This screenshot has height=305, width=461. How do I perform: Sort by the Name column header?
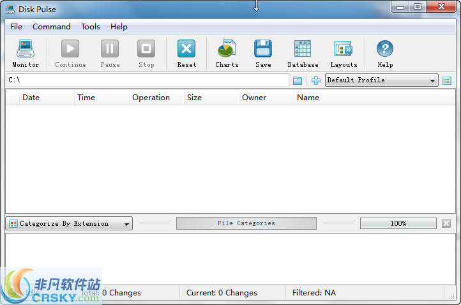375,98
